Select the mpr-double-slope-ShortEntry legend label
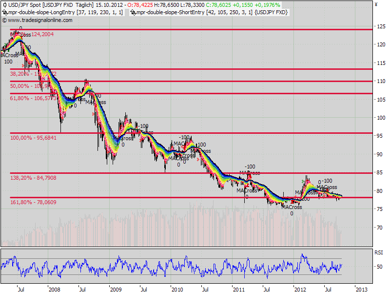 point(170,12)
